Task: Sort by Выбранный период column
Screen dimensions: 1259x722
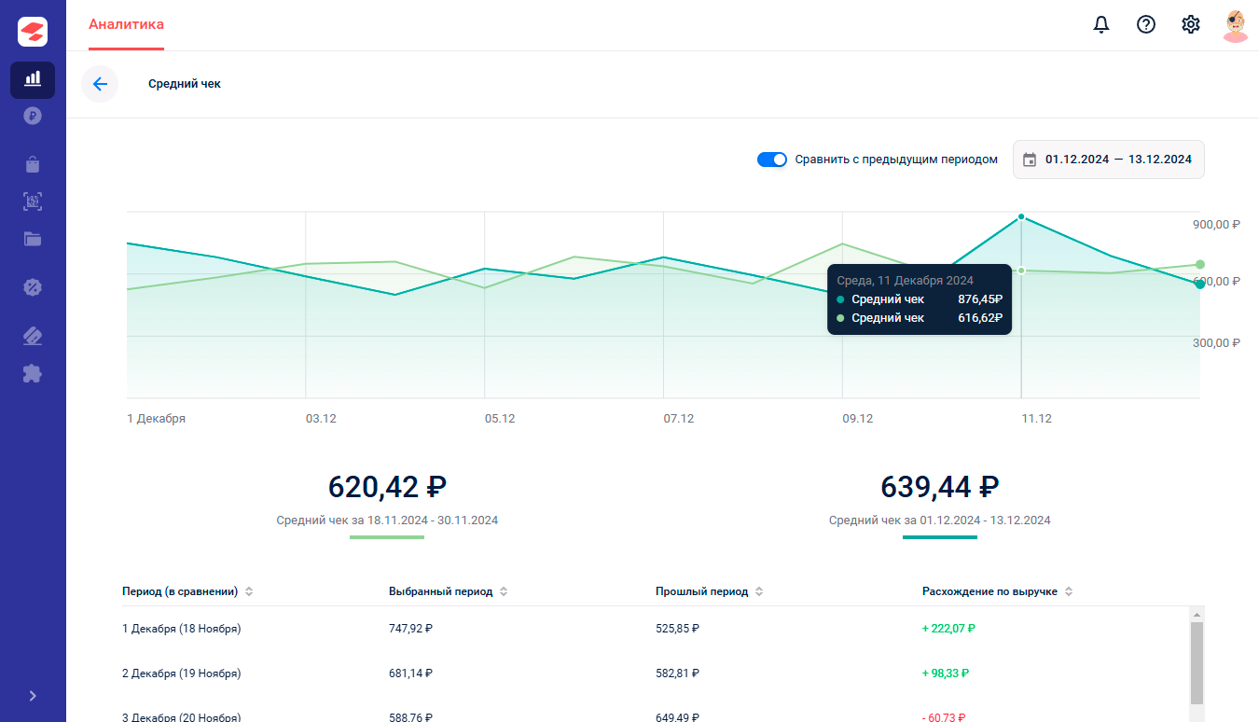Action: pyautogui.click(x=504, y=591)
